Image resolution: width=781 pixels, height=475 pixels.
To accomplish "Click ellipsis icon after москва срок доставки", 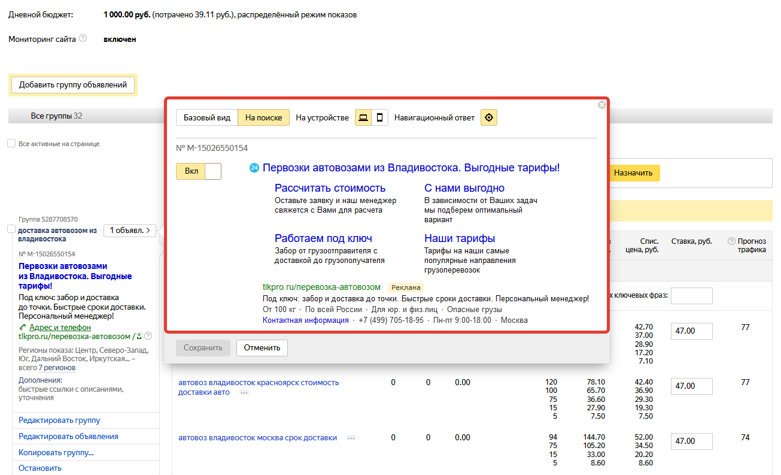I will [351, 438].
